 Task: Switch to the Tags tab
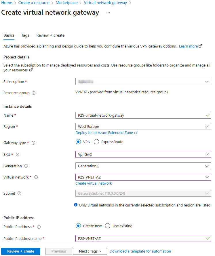click(x=25, y=35)
